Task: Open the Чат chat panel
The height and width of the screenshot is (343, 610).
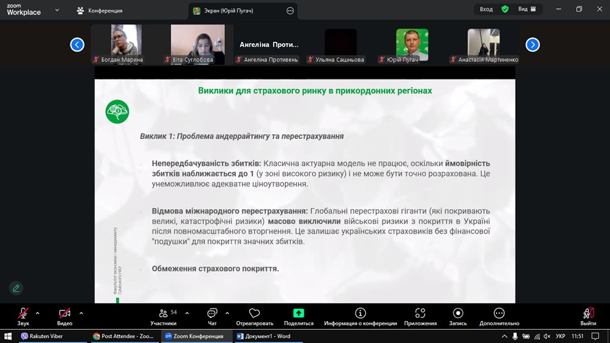Action: pyautogui.click(x=212, y=316)
